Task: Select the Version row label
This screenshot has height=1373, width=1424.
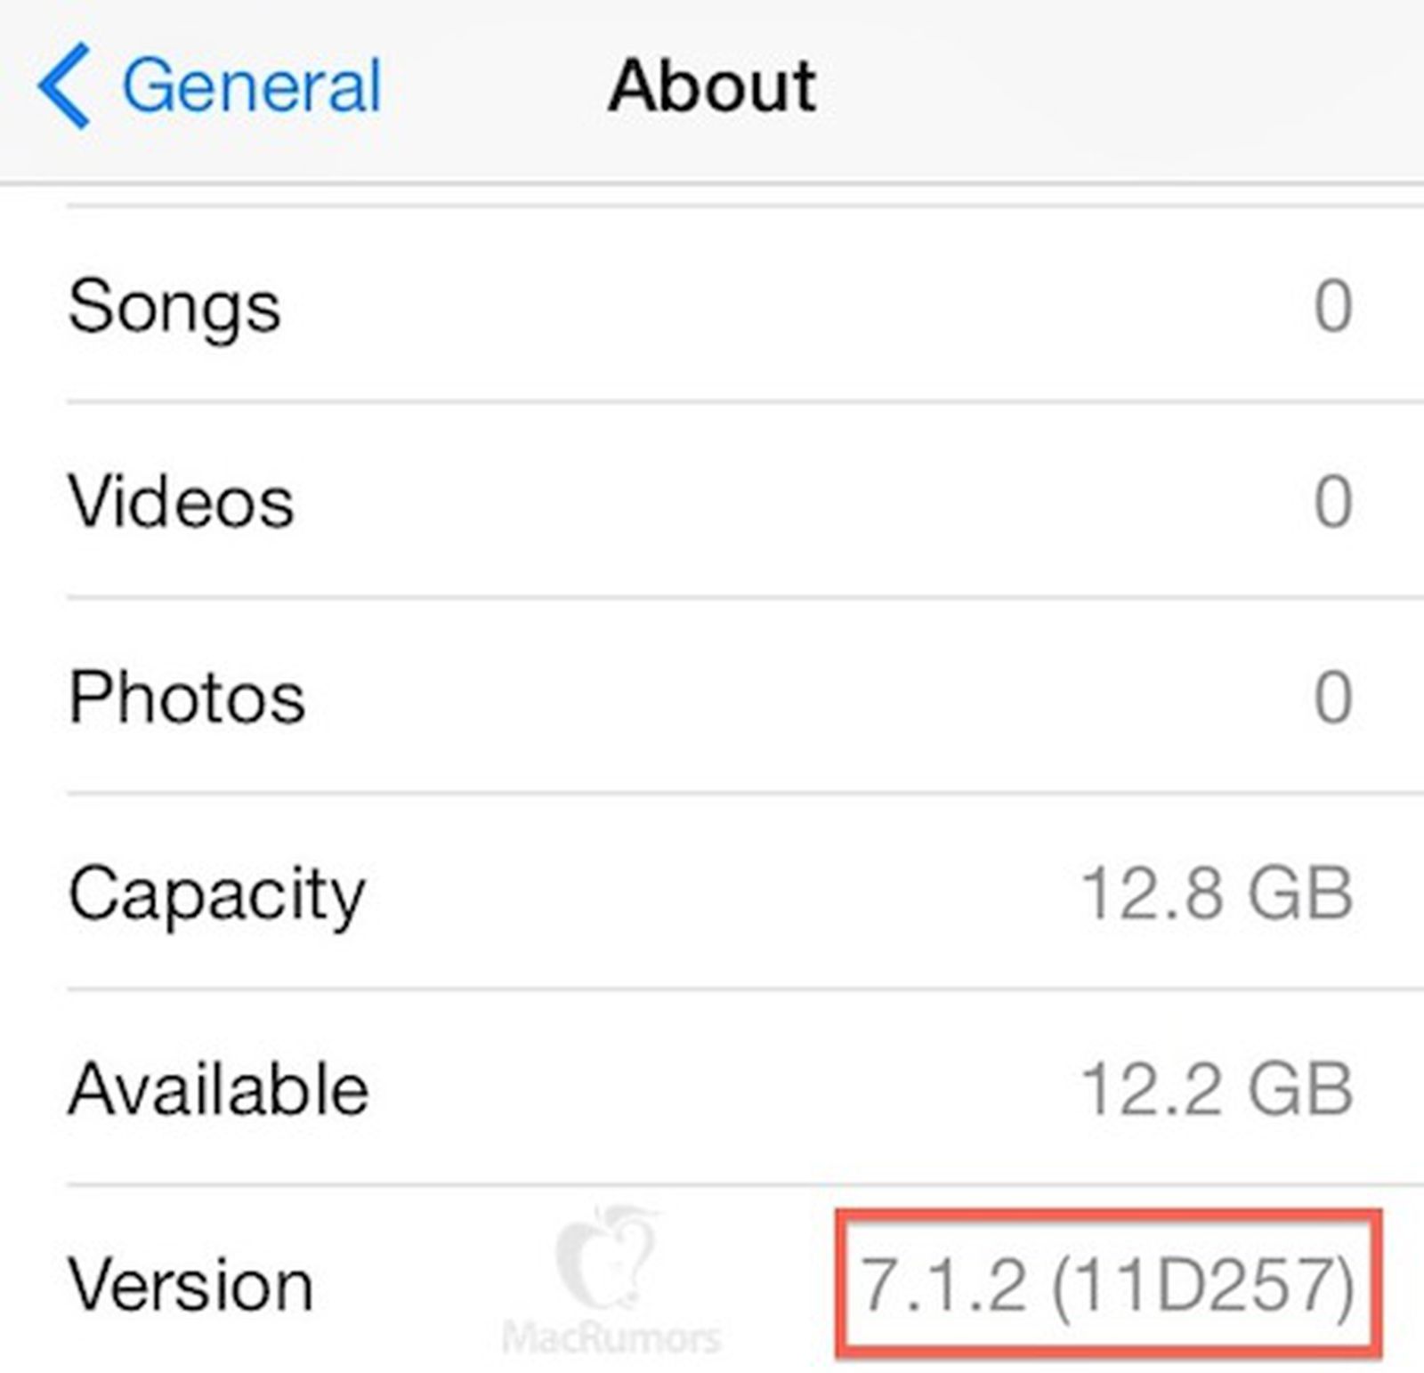Action: point(190,1284)
